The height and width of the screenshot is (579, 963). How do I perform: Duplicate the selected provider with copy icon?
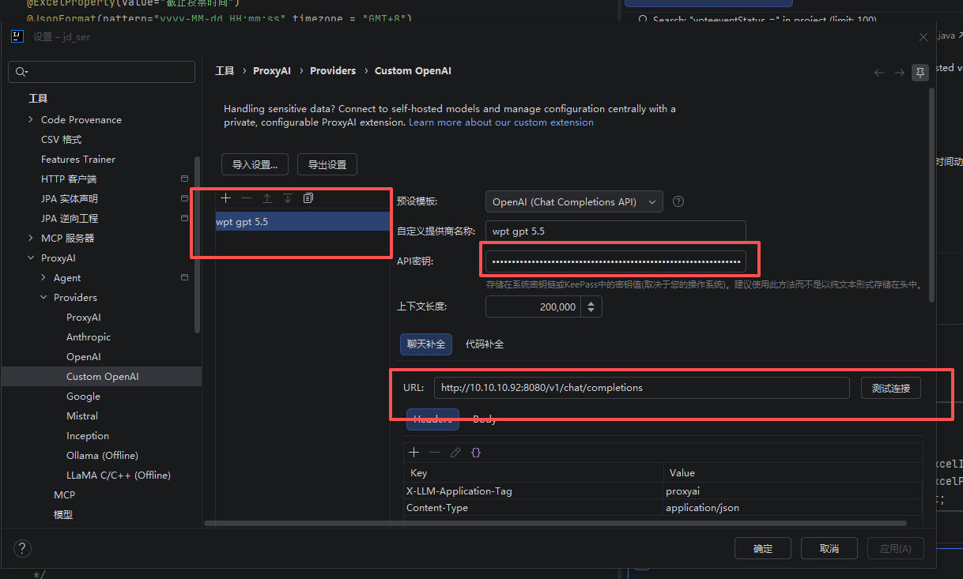tap(308, 198)
